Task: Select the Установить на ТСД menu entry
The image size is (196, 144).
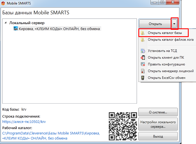Action: [168, 51]
